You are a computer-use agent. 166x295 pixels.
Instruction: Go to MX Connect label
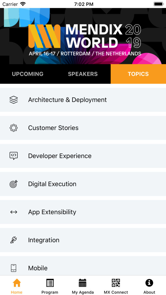[x=116, y=292]
